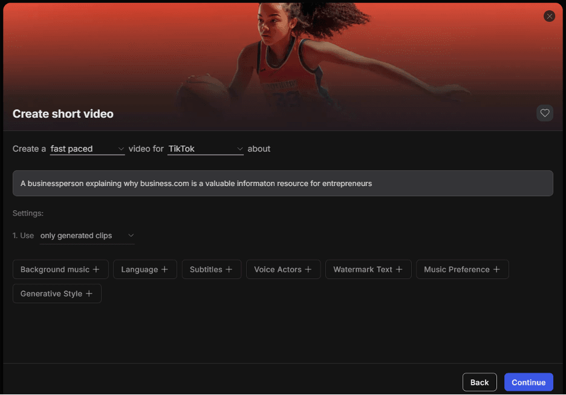Click the heart favorite icon
This screenshot has width=566, height=395.
pos(545,113)
